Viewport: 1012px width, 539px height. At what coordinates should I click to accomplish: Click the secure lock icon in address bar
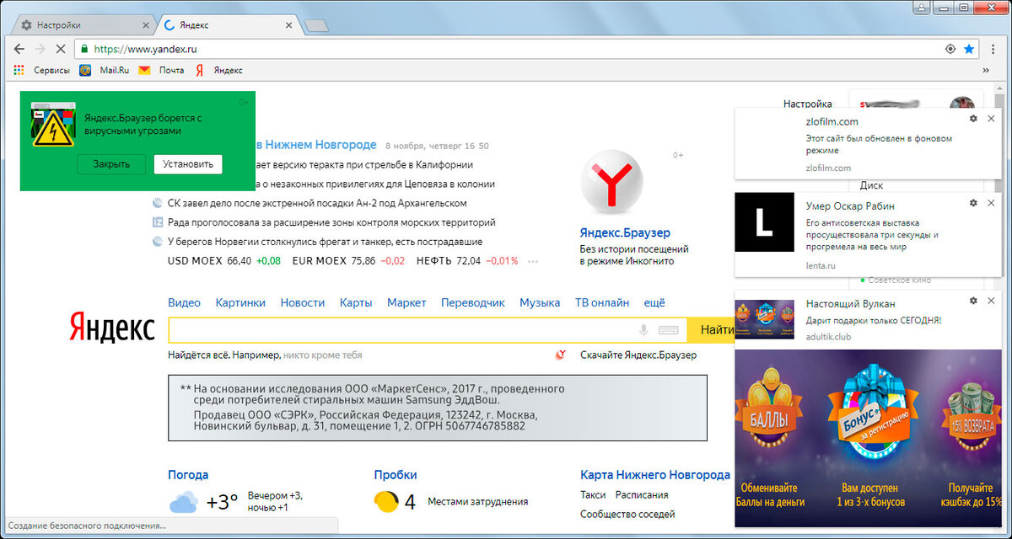click(84, 49)
